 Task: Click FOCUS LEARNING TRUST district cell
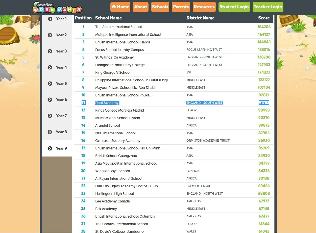pyautogui.click(x=204, y=50)
